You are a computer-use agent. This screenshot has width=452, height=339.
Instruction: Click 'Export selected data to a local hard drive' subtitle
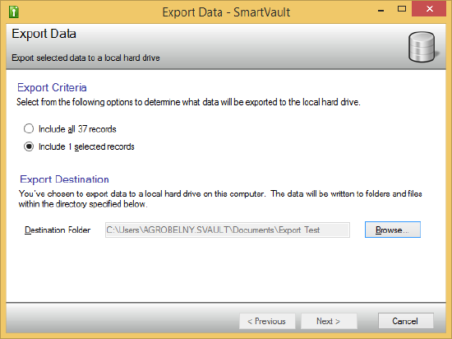[85, 58]
